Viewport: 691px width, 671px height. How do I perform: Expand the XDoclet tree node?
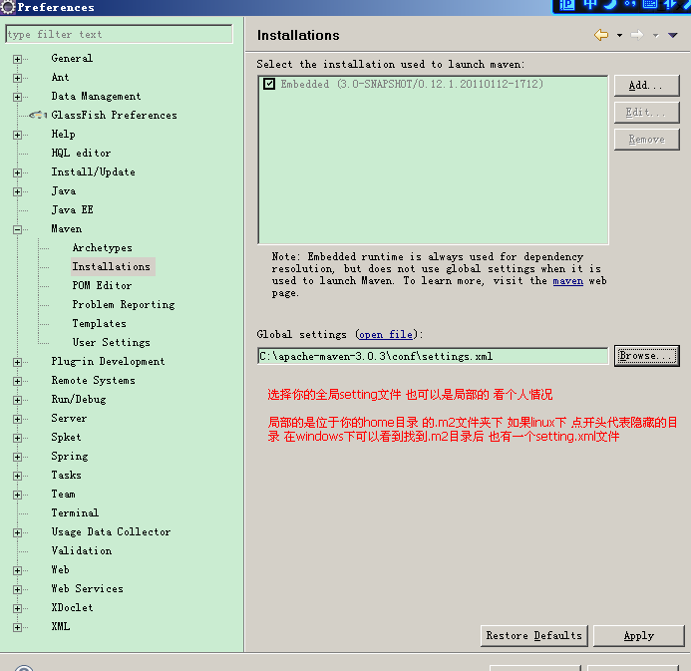17,608
